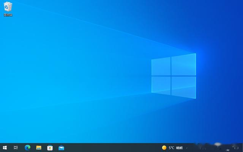Select the 回收站 label text

8,15
